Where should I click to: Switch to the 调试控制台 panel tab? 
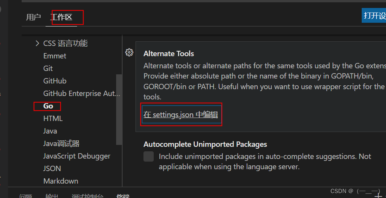coord(87,196)
